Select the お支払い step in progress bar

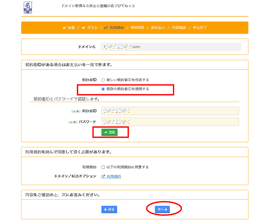pyautogui.click(x=158, y=28)
